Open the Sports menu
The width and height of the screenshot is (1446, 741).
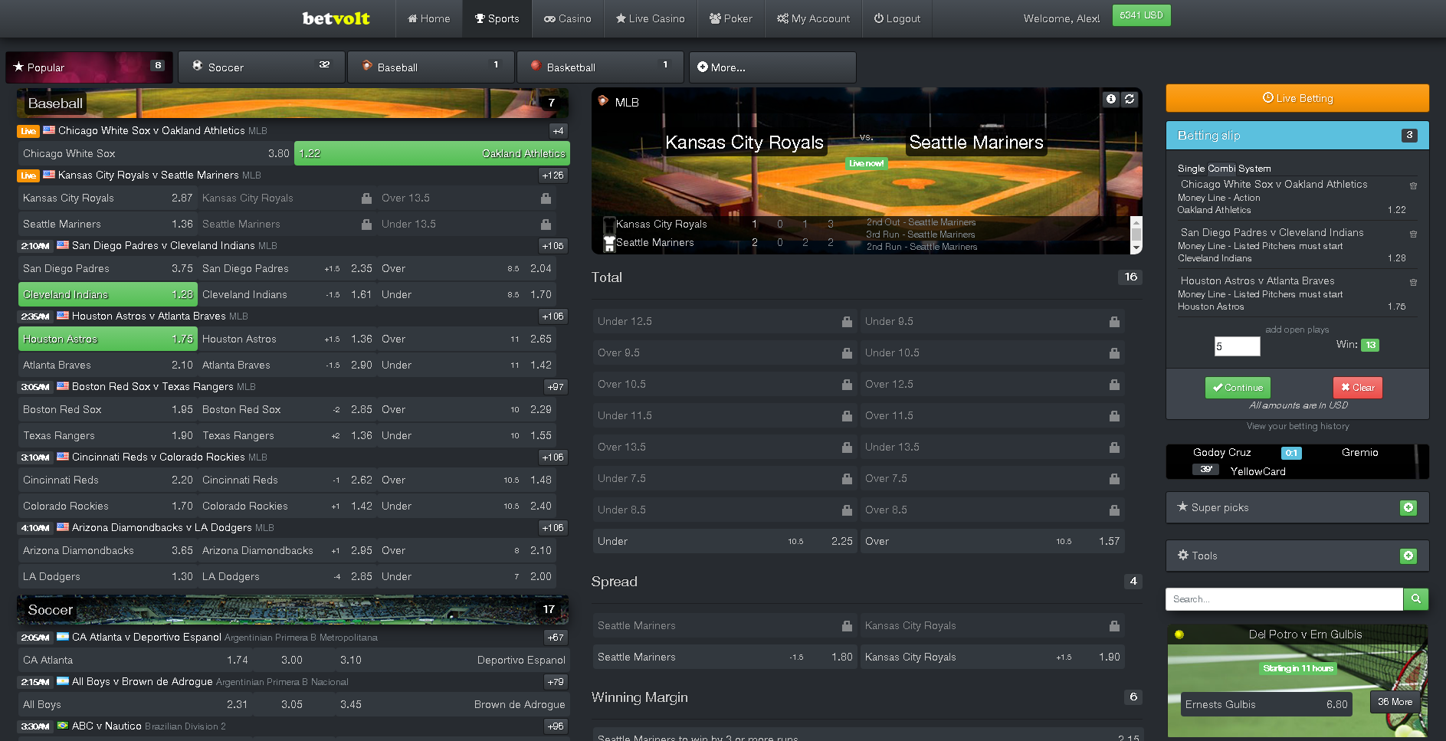[x=497, y=18]
